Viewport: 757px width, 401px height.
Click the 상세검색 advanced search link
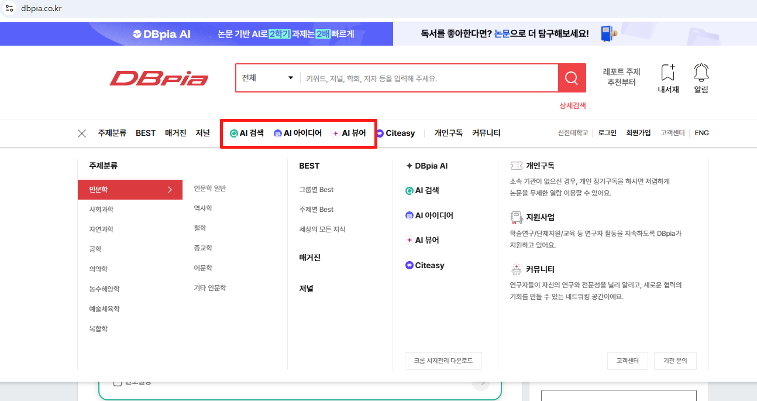pos(572,106)
